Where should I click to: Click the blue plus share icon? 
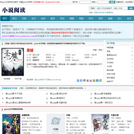click(78, 80)
